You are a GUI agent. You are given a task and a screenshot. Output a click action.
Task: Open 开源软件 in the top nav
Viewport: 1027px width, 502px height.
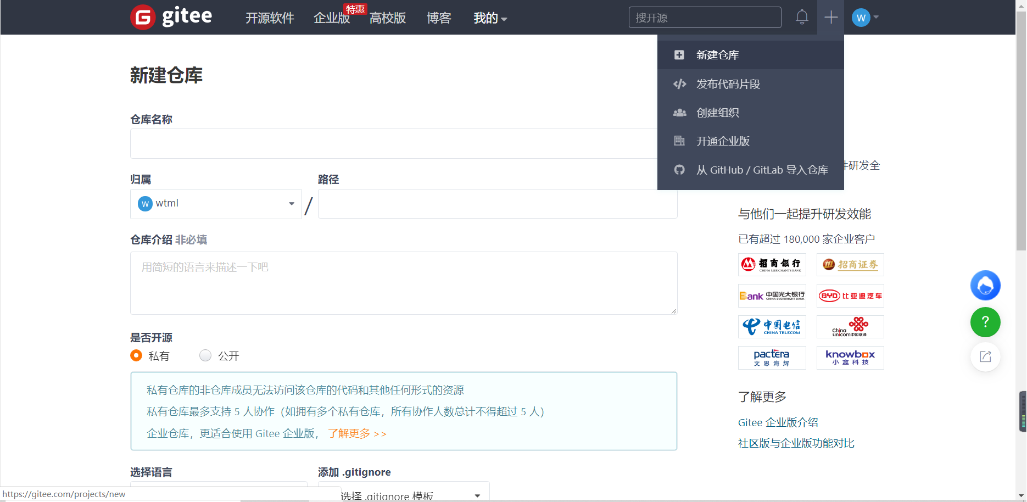pyautogui.click(x=270, y=18)
